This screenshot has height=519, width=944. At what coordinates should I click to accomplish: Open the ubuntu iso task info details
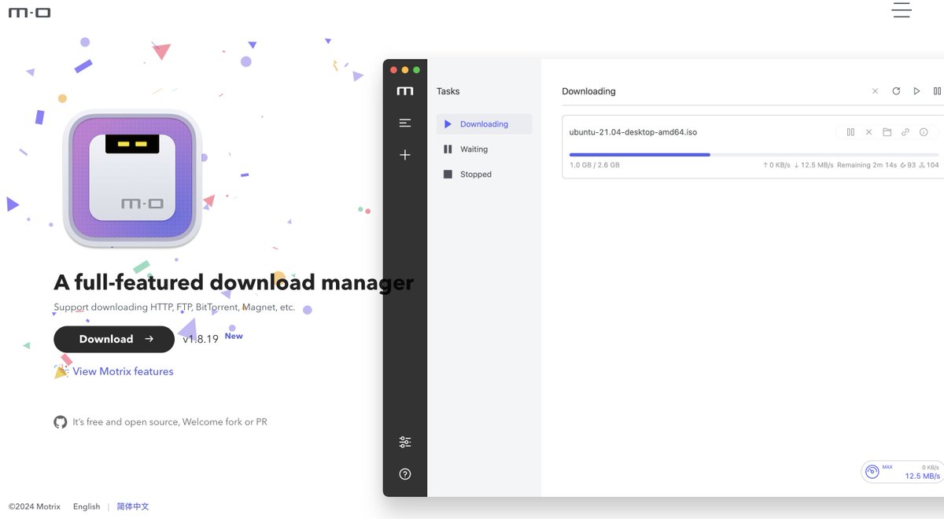click(924, 132)
